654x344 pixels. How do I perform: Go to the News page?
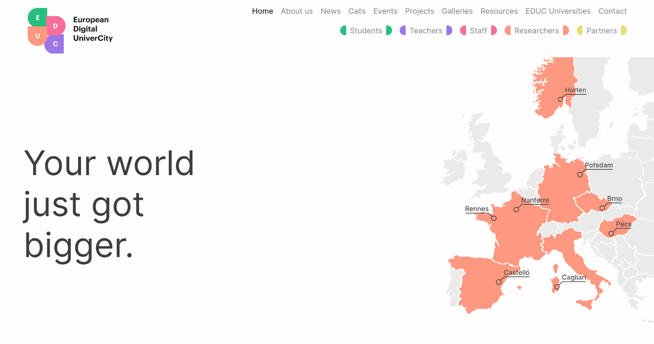330,11
